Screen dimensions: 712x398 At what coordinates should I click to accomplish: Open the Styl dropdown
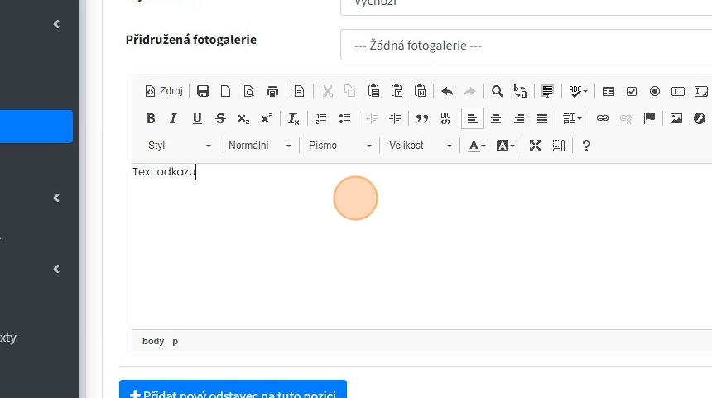(x=180, y=146)
